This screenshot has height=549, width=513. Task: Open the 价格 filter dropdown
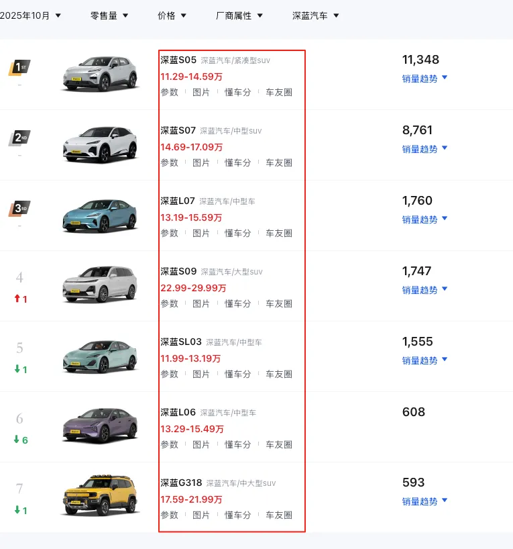[172, 15]
